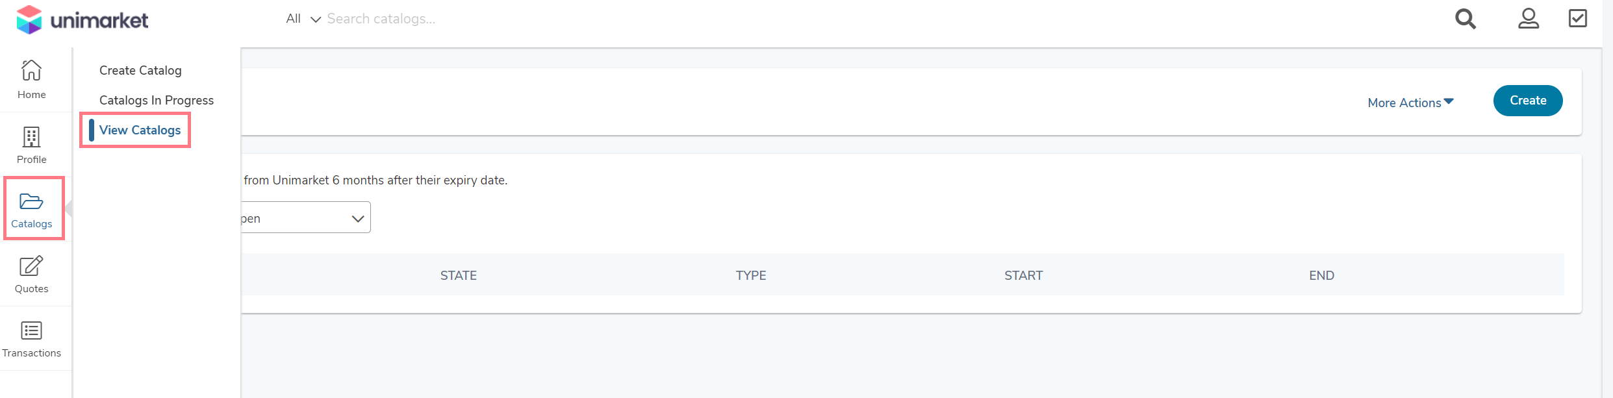Open the Home sidebar icon
Image resolution: width=1613 pixels, height=398 pixels.
point(31,70)
